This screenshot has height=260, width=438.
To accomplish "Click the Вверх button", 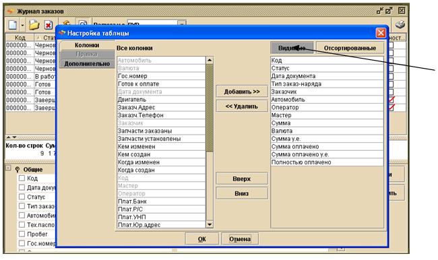I will coord(242,178).
